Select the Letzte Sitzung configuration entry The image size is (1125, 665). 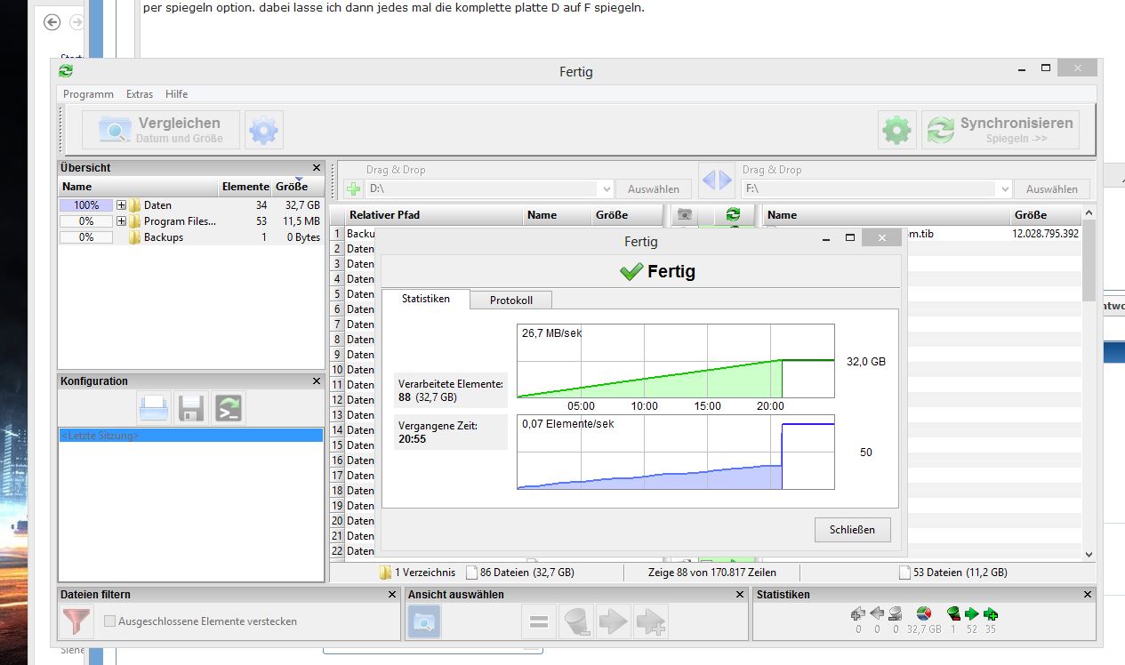tap(190, 436)
